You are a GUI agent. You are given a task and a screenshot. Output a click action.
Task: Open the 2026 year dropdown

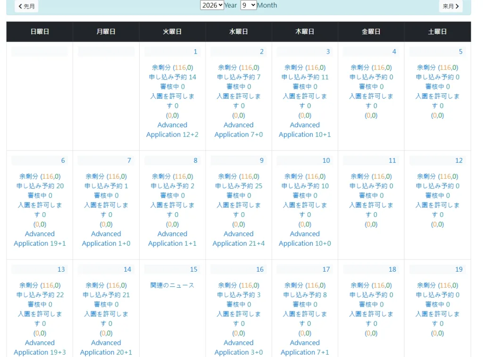tap(212, 5)
